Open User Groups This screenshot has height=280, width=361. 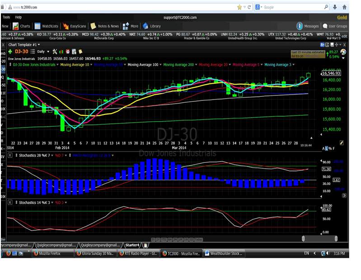click(334, 26)
